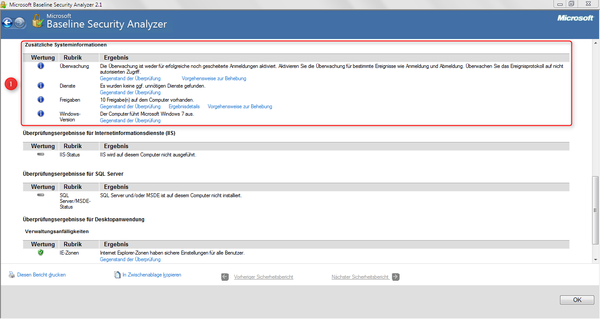Viewport: 600px width, 319px height.
Task: Click the gray dash icon for IIS-Status
Action: pyautogui.click(x=40, y=154)
